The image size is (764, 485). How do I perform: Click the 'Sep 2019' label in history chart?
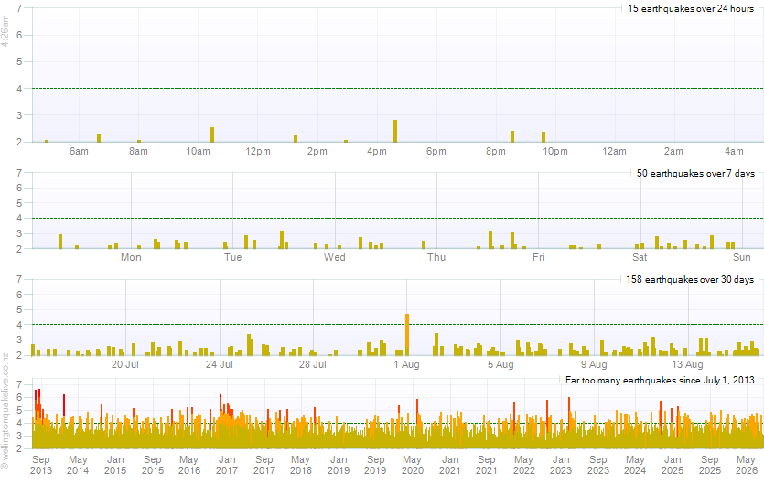tap(375, 465)
